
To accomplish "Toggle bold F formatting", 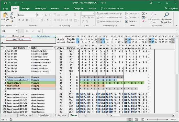I will 19,20.
